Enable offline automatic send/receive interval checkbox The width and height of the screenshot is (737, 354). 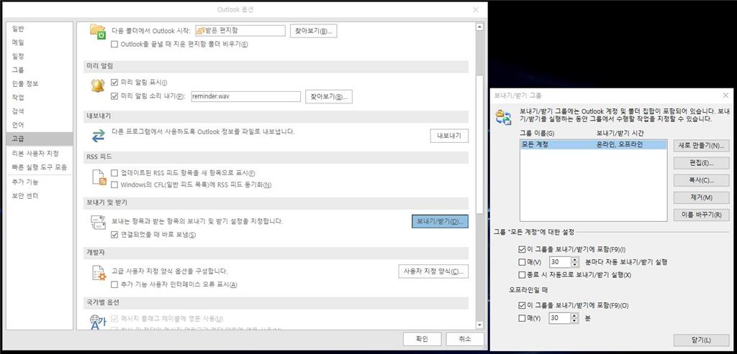(x=521, y=318)
